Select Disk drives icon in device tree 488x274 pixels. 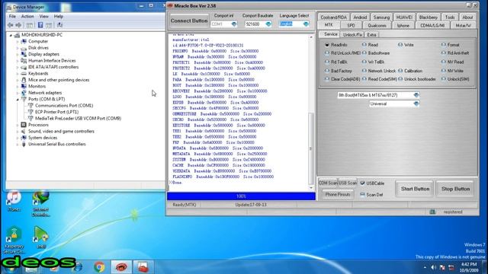[x=24, y=48]
